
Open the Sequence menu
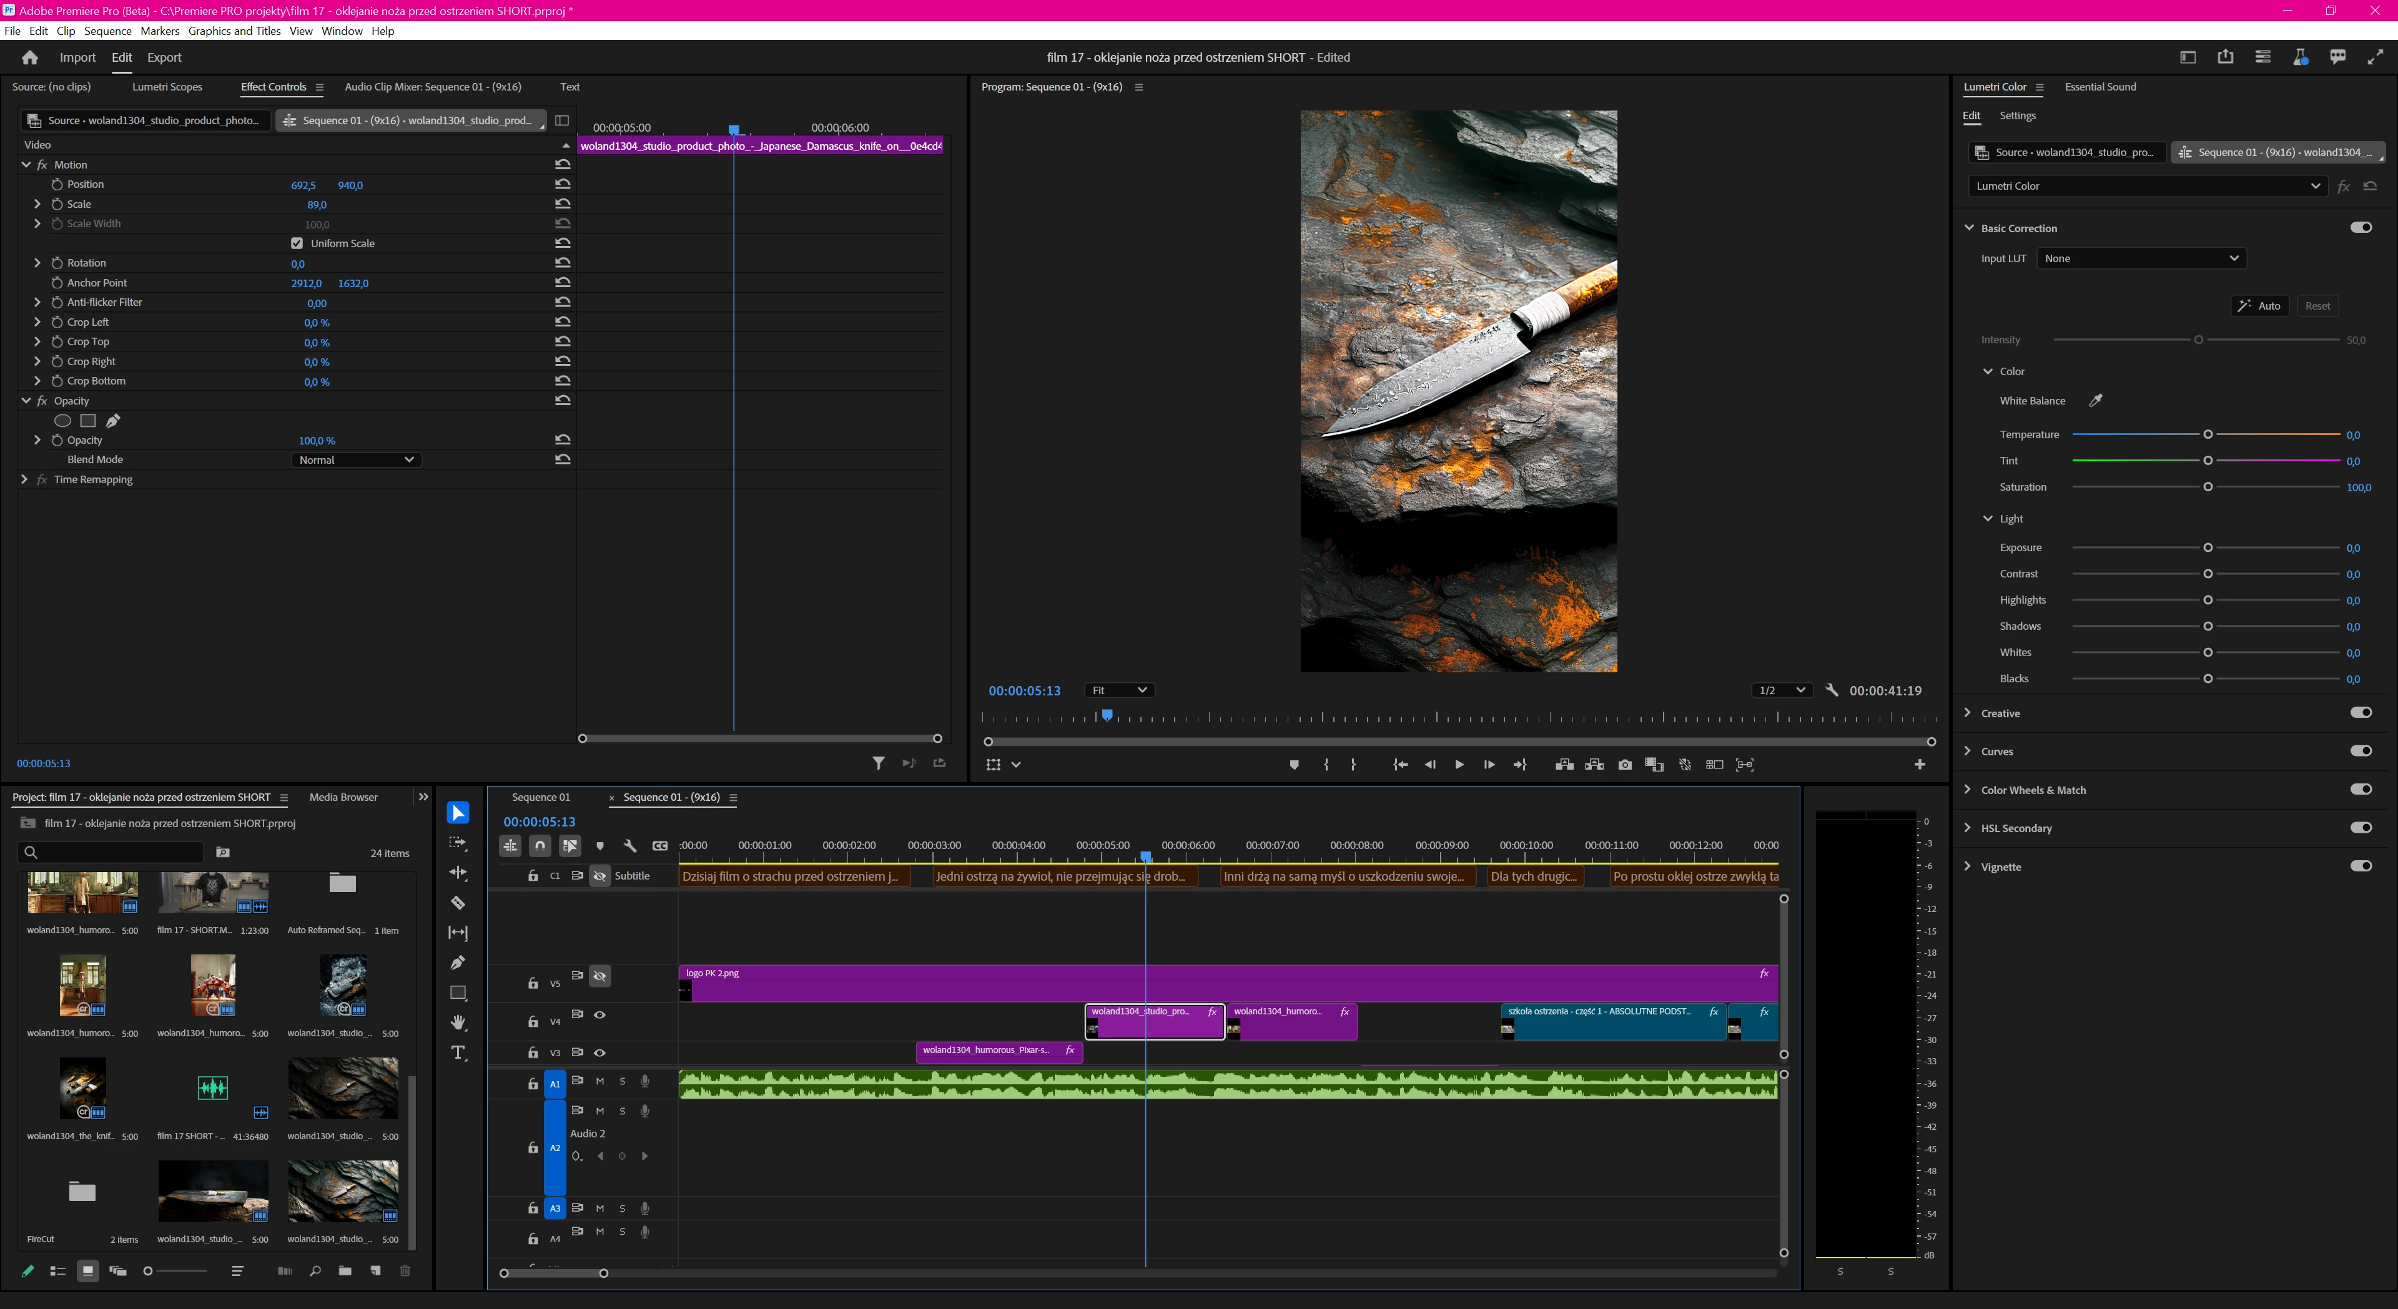click(x=107, y=31)
